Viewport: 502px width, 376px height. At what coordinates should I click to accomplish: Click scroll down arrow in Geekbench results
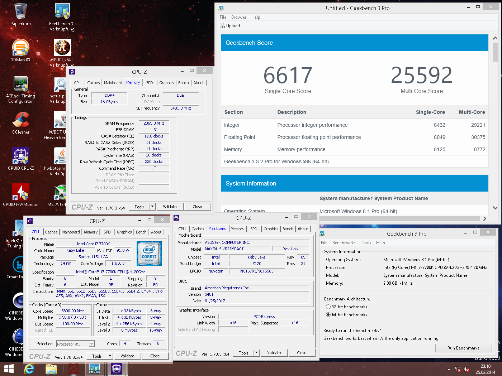pyautogui.click(x=495, y=208)
